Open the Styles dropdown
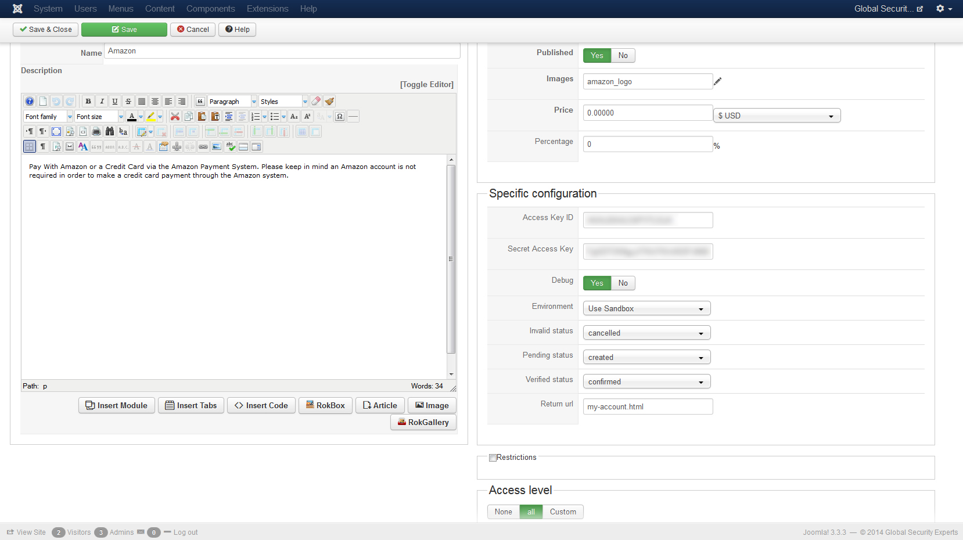The image size is (963, 540). pyautogui.click(x=283, y=101)
